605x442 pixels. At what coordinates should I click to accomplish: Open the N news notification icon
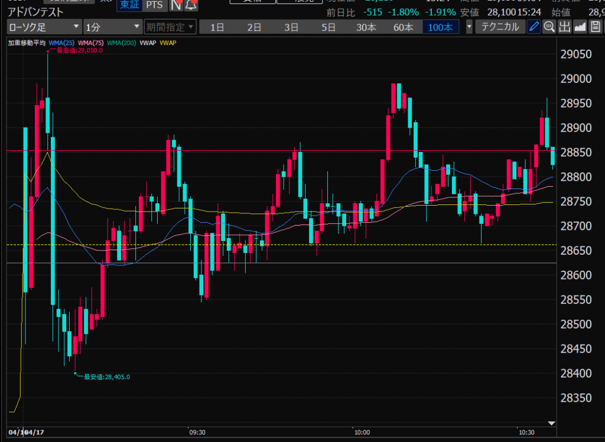coord(176,5)
